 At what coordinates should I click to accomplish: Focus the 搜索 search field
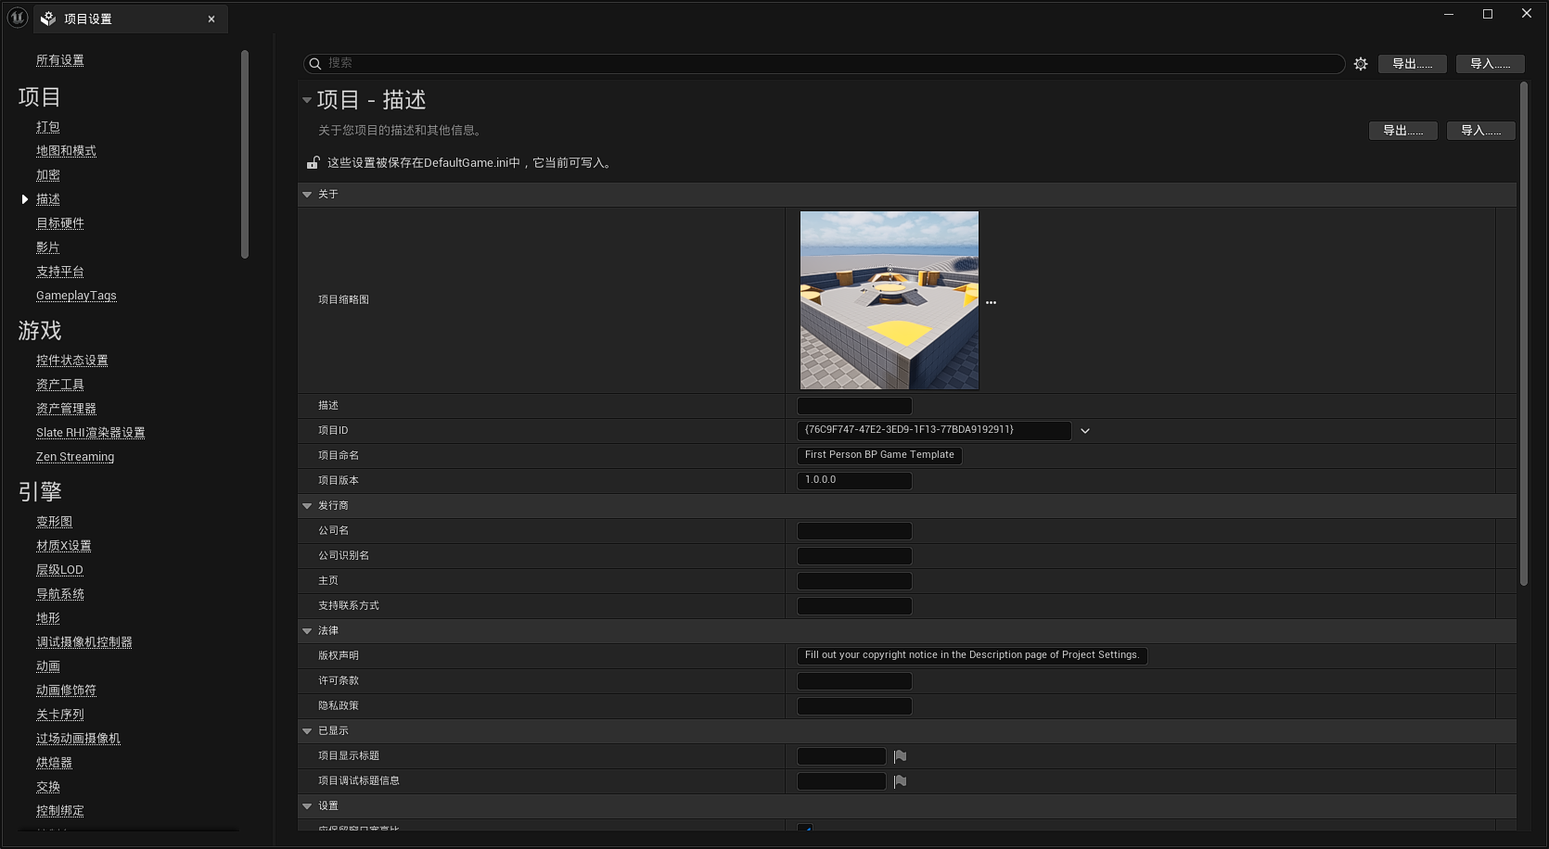(x=824, y=63)
